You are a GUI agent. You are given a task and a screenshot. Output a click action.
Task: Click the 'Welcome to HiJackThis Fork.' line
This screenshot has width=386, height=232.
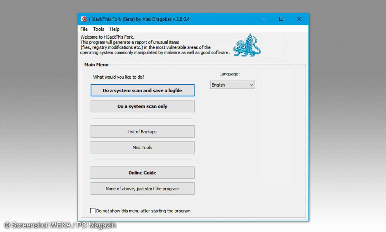(107, 37)
